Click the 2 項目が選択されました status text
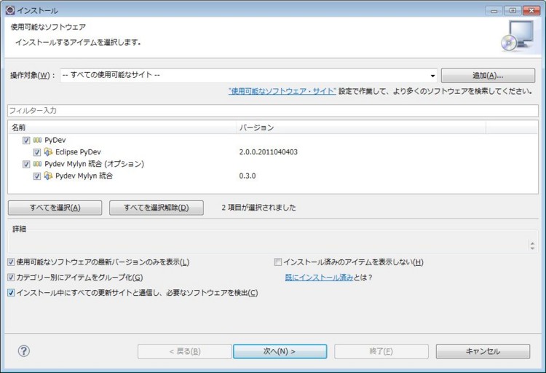546x373 pixels. (258, 208)
